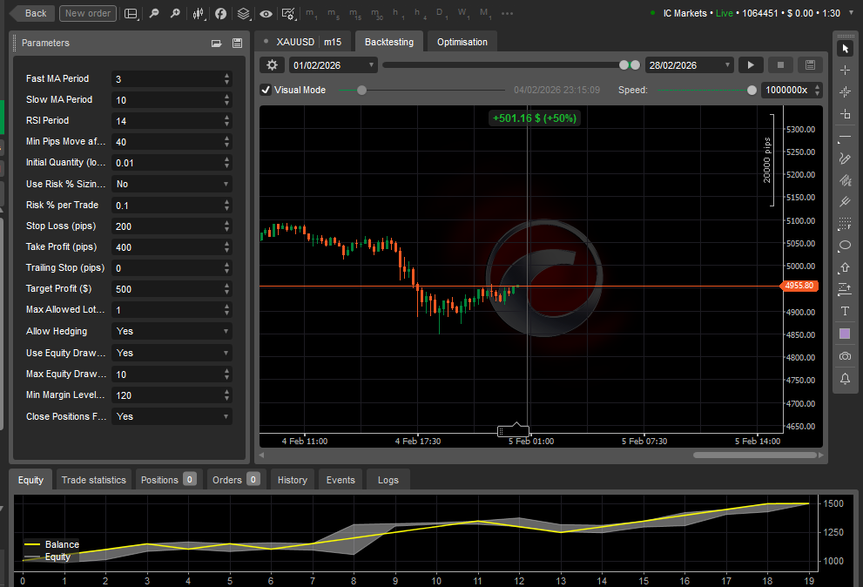863x587 pixels.
Task: Open the Trade statistics tab
Action: [x=93, y=480]
